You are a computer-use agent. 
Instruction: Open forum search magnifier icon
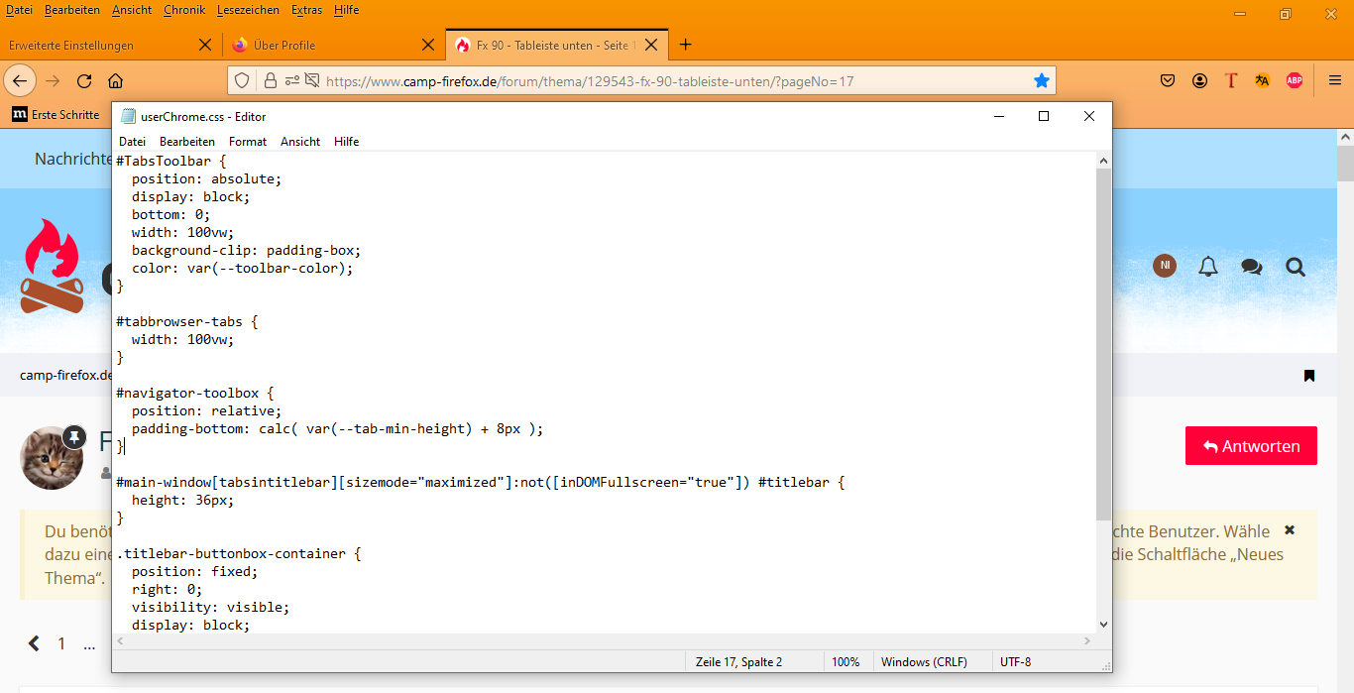coord(1295,267)
